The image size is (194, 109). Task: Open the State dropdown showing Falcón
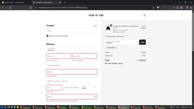pos(89,88)
